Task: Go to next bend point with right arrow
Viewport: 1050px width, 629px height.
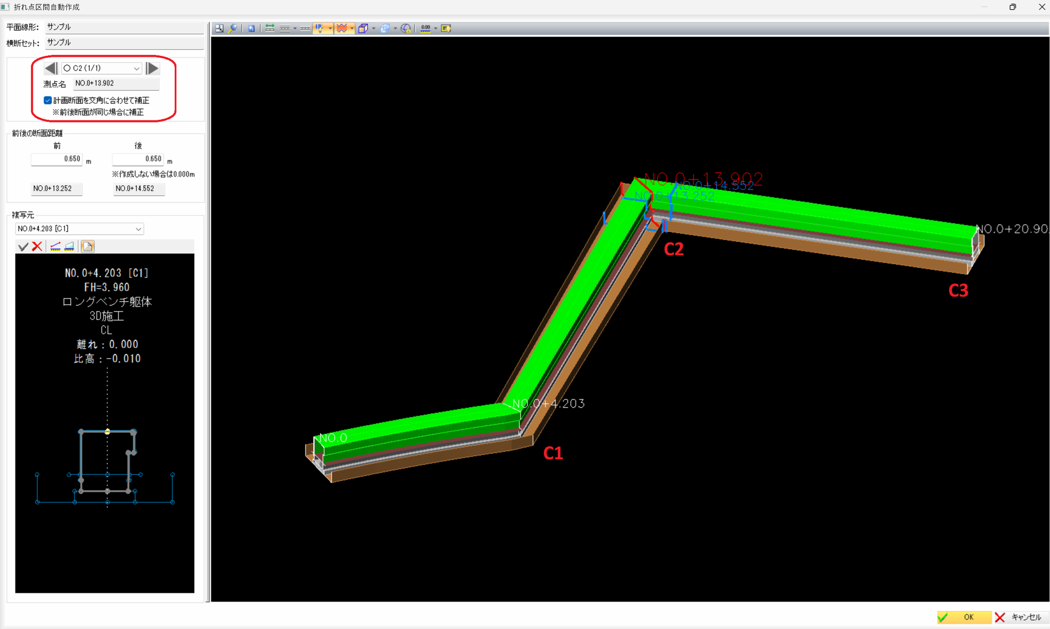Action: coord(152,68)
